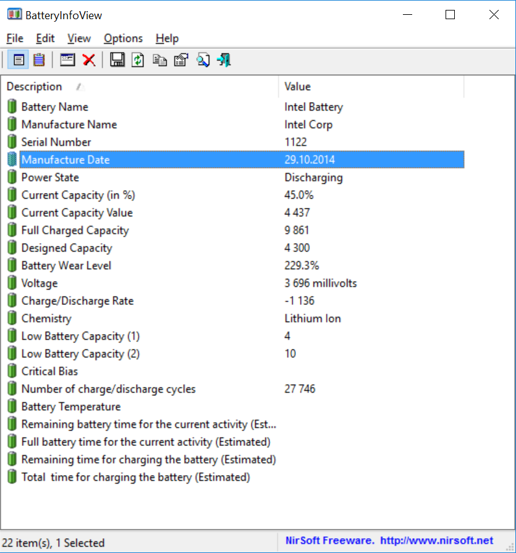Open the Options menu
The image size is (516, 553).
(x=123, y=38)
